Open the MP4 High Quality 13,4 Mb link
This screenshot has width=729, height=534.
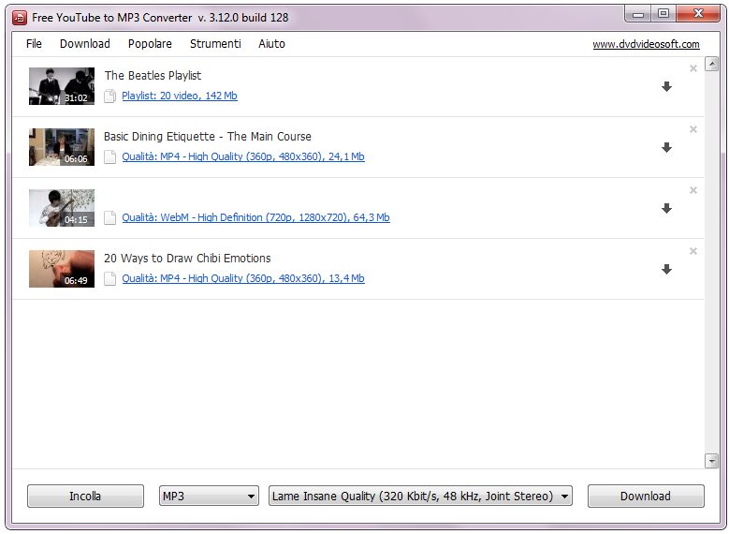(x=243, y=278)
